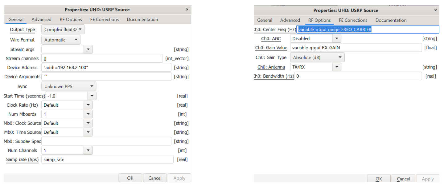Click the Ch0 AGC Disabled value field
This screenshot has height=189, width=444.
click(311, 38)
